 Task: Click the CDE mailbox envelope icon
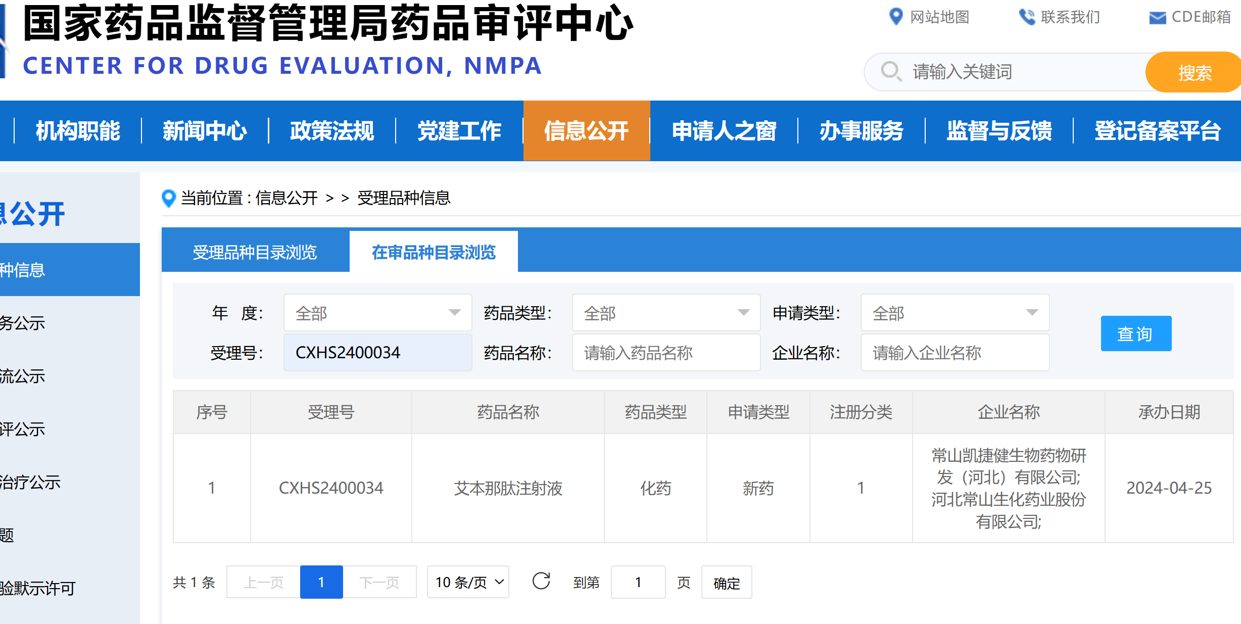click(x=1157, y=18)
